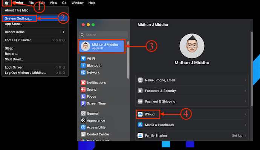Expand Family Sharing chevron
This screenshot has width=260, height=150.
click(x=245, y=135)
